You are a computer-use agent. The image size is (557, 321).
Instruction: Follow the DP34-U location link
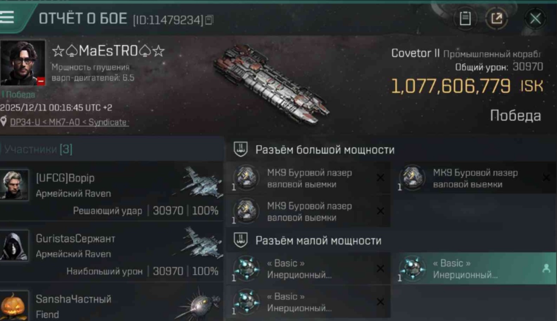click(x=69, y=122)
